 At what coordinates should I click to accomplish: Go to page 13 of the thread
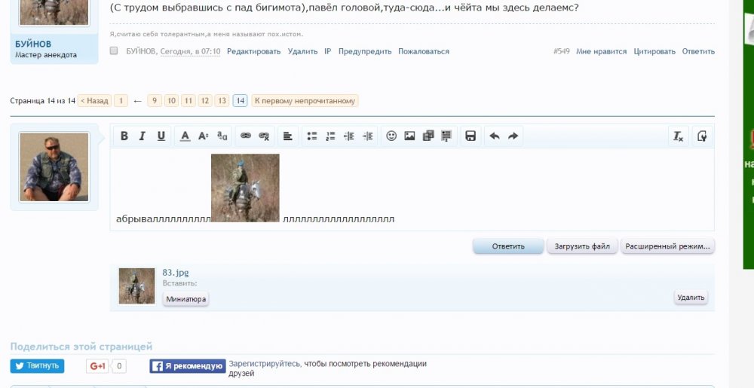tap(222, 101)
